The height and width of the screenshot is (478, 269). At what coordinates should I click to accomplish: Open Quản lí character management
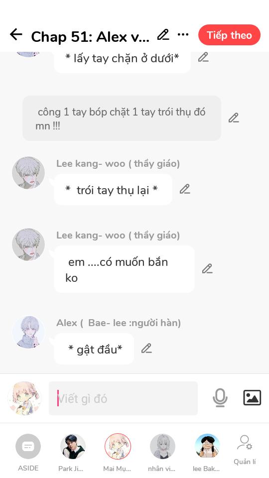(245, 450)
